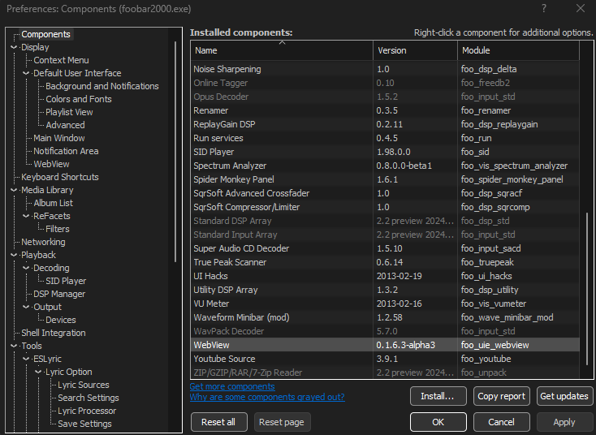Open Save Settings page
Screen dimensions: 596x435
(84, 424)
